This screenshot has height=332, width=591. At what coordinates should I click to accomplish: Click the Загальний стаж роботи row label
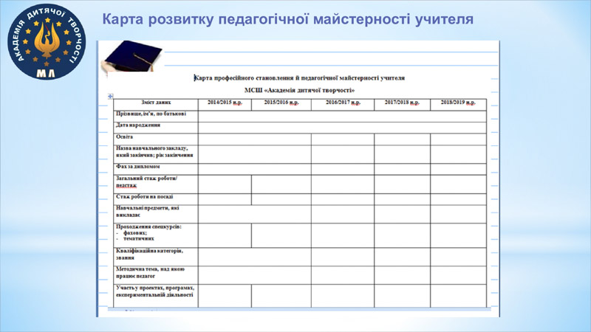pyautogui.click(x=146, y=181)
